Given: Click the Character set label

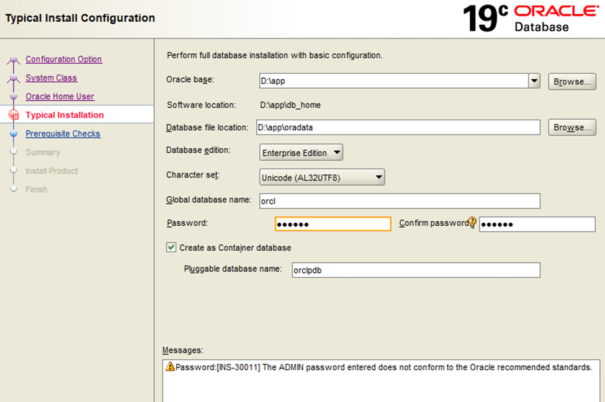Looking at the screenshot, I should coord(193,175).
